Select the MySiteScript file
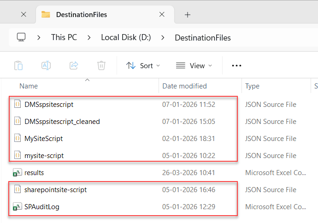This screenshot has width=318, height=223. pyautogui.click(x=44, y=139)
